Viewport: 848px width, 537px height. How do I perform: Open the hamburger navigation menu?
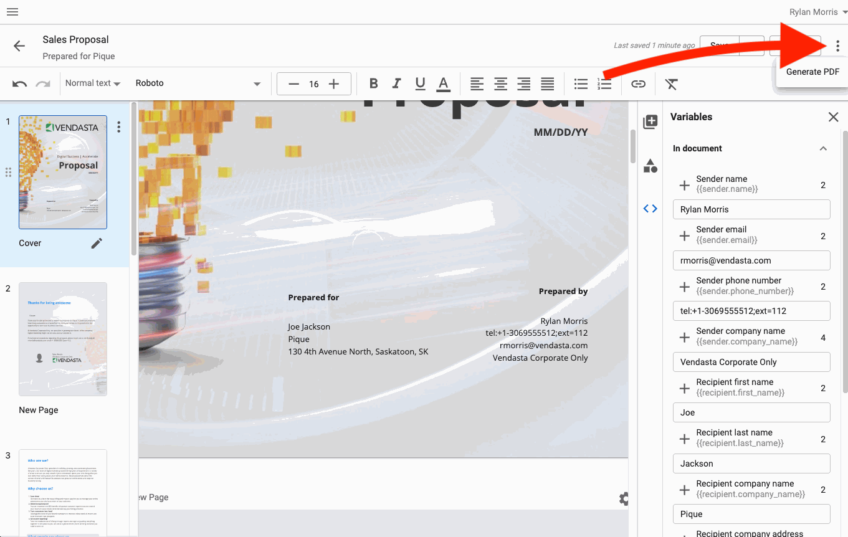coord(12,12)
